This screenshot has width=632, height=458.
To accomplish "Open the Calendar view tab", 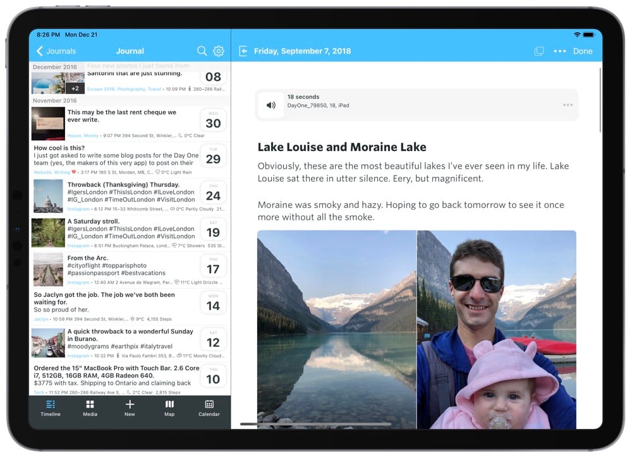I will [x=209, y=408].
